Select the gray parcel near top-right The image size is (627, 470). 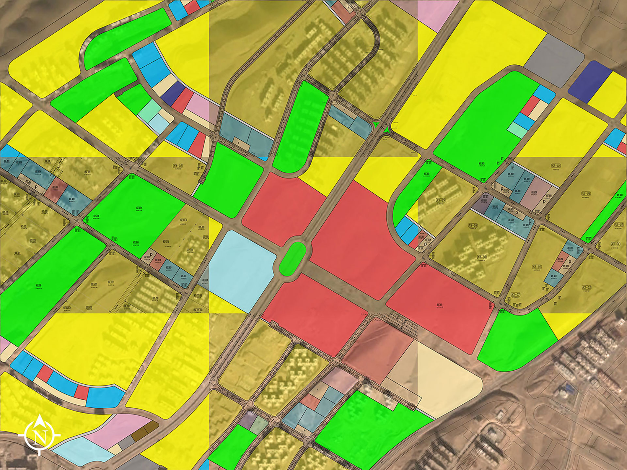pos(554,61)
